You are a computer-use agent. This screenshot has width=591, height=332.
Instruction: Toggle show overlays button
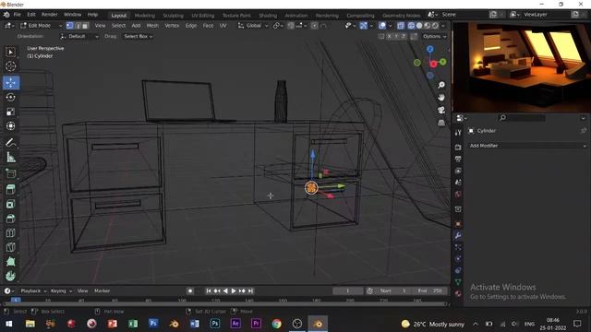pyautogui.click(x=382, y=26)
